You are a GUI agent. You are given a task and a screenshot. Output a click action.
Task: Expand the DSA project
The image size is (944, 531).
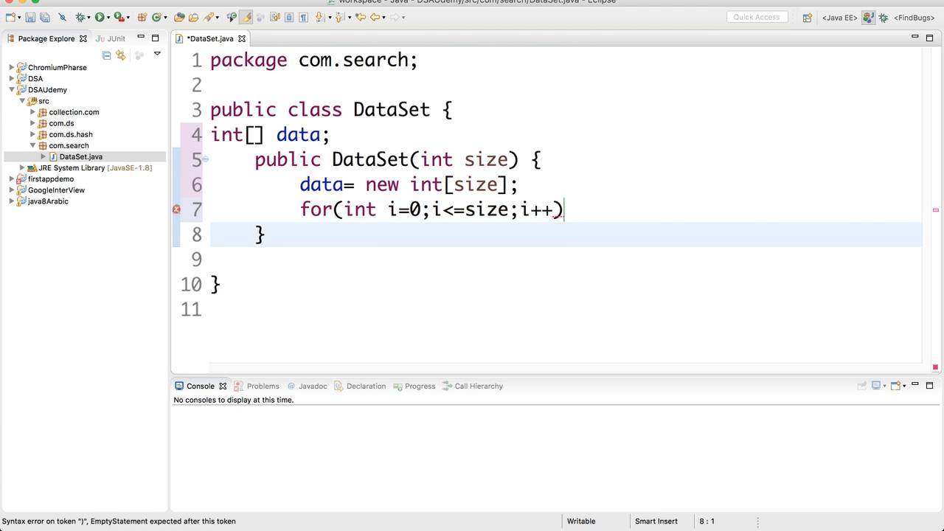click(x=12, y=78)
